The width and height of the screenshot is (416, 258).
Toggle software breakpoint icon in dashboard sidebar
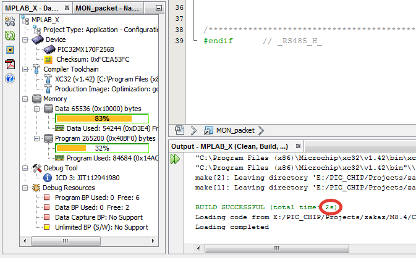[10, 50]
